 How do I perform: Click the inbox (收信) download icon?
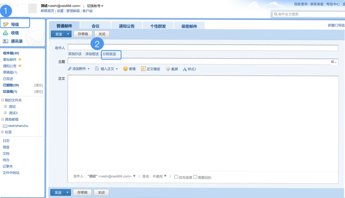[6, 33]
